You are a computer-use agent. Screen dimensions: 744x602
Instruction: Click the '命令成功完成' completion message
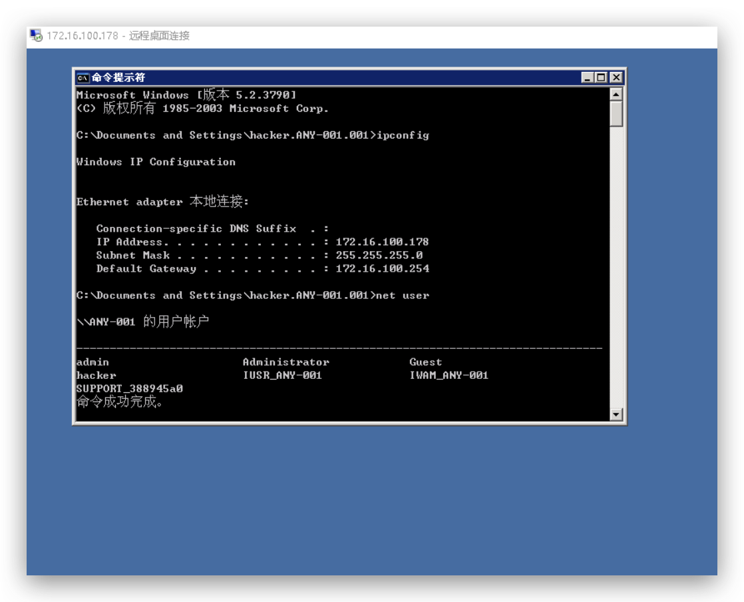[120, 402]
